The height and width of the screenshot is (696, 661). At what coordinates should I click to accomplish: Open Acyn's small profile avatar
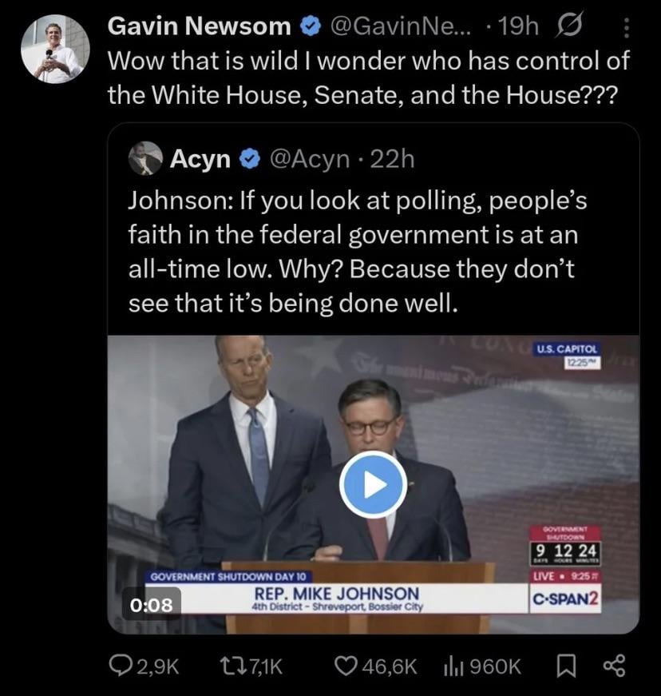(x=145, y=160)
